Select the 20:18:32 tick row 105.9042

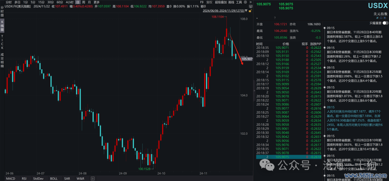(x=289, y=136)
